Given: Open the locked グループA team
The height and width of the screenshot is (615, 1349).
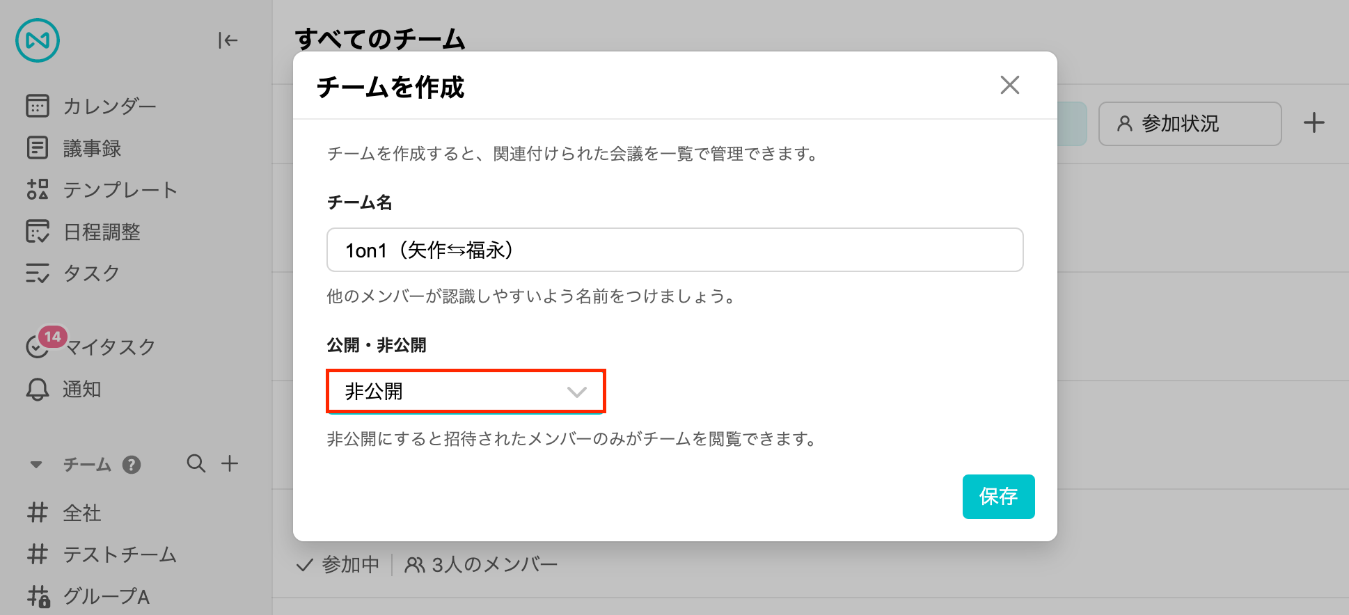Looking at the screenshot, I should (x=88, y=596).
